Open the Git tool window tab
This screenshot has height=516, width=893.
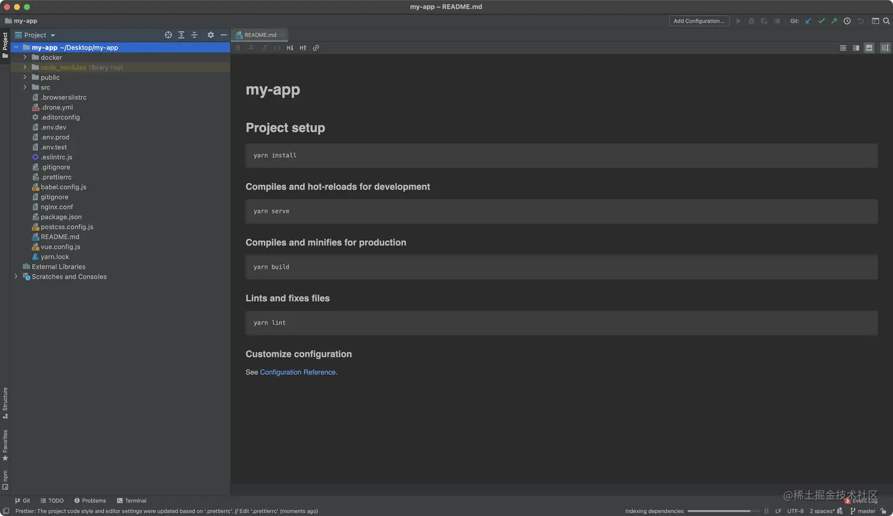point(22,501)
